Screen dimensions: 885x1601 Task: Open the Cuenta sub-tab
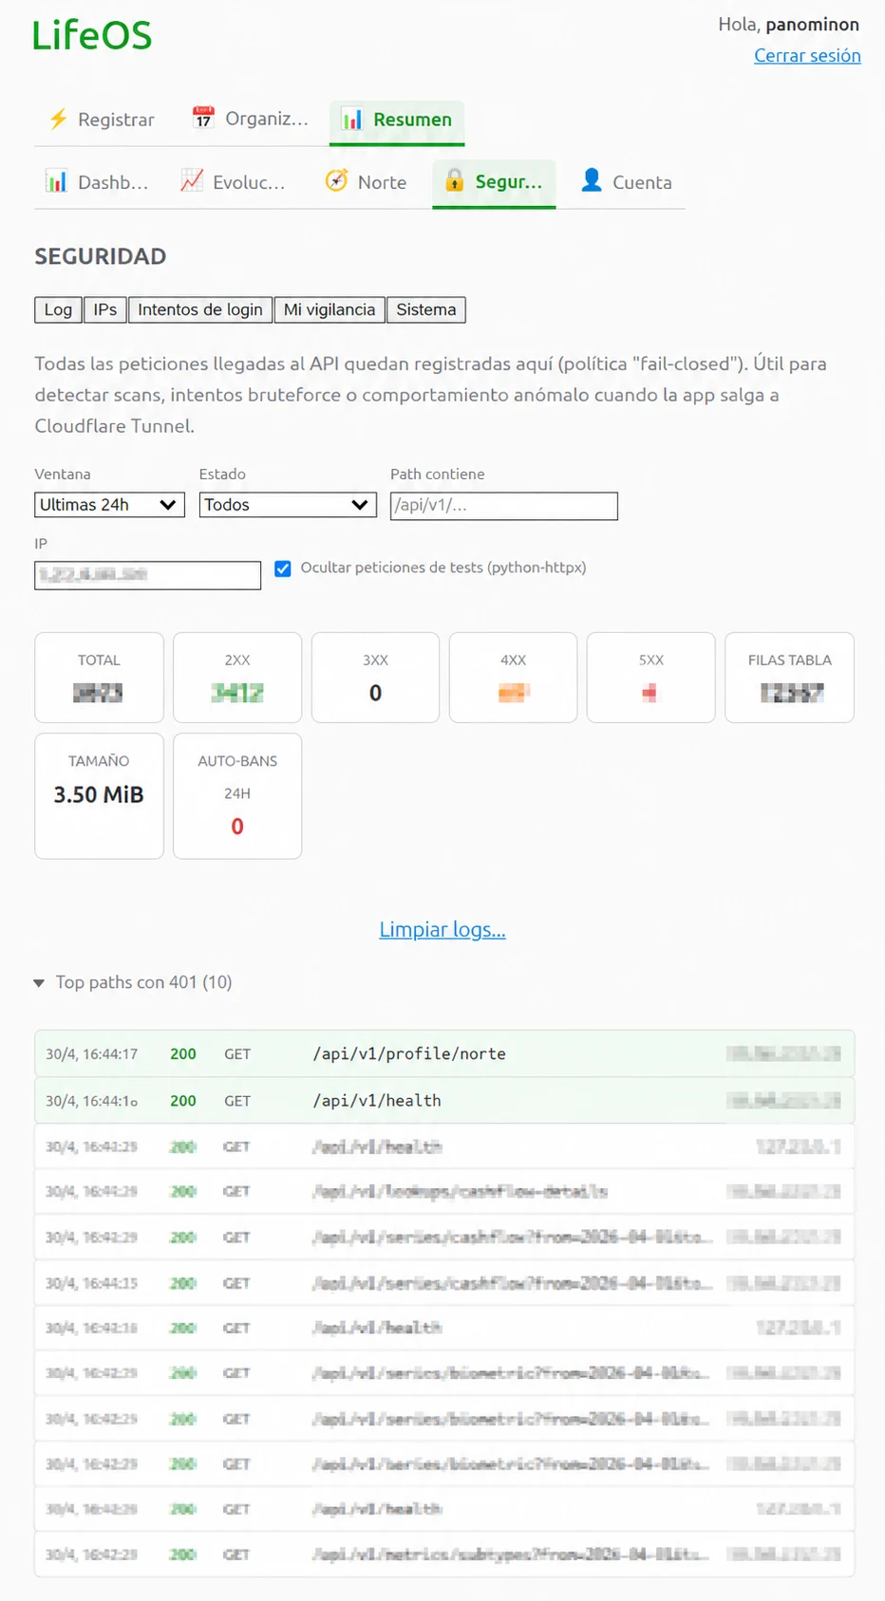pos(627,182)
